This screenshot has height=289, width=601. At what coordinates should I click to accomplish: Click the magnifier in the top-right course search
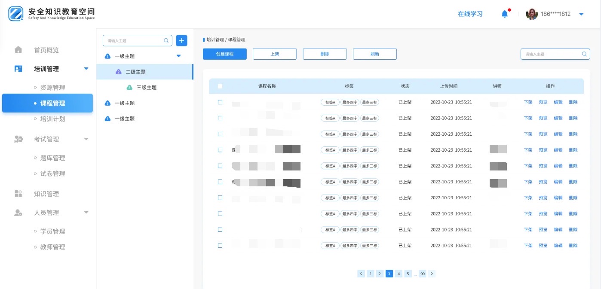tap(584, 54)
